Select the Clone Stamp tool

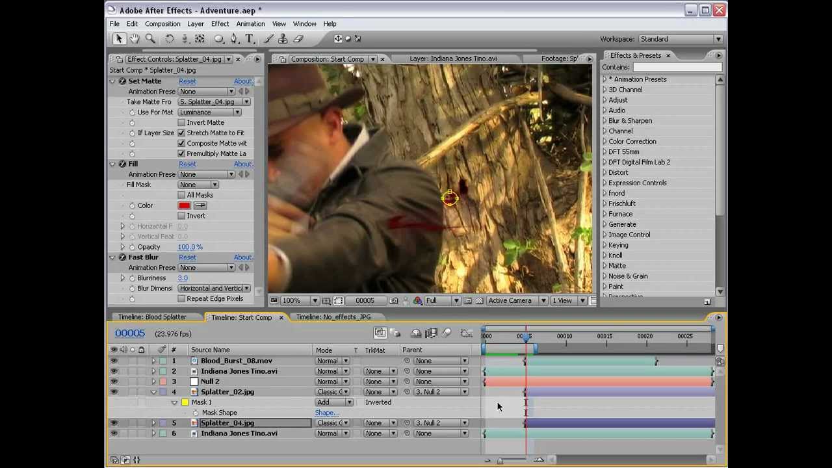click(283, 39)
